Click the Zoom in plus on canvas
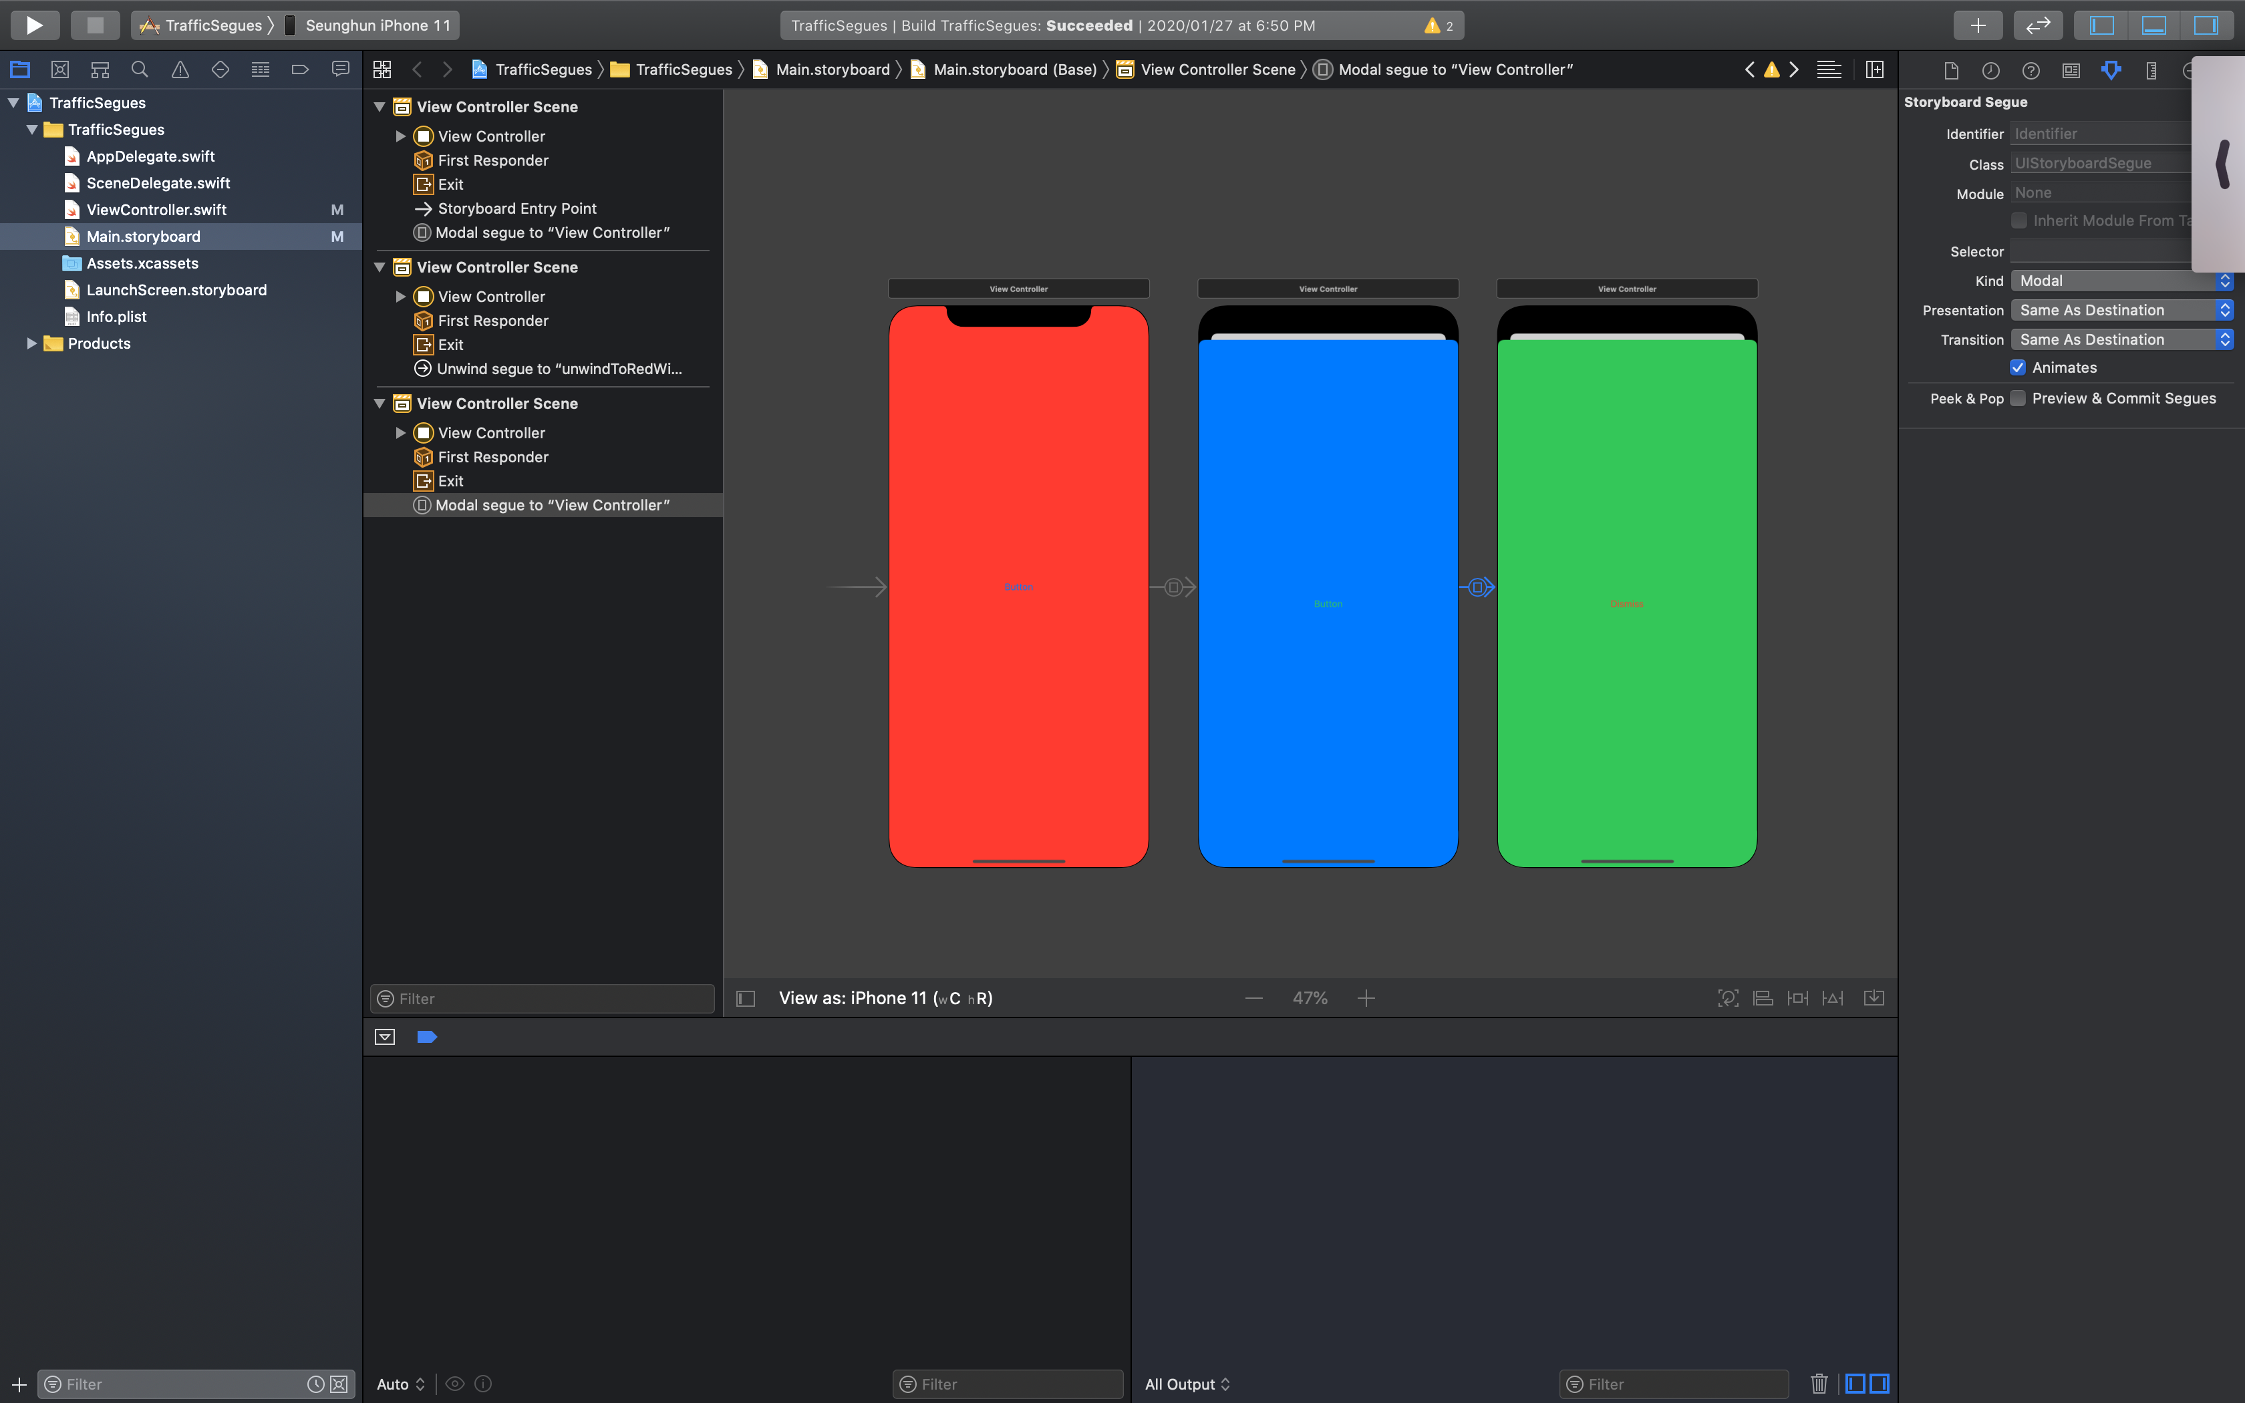This screenshot has width=2245, height=1403. click(1366, 998)
